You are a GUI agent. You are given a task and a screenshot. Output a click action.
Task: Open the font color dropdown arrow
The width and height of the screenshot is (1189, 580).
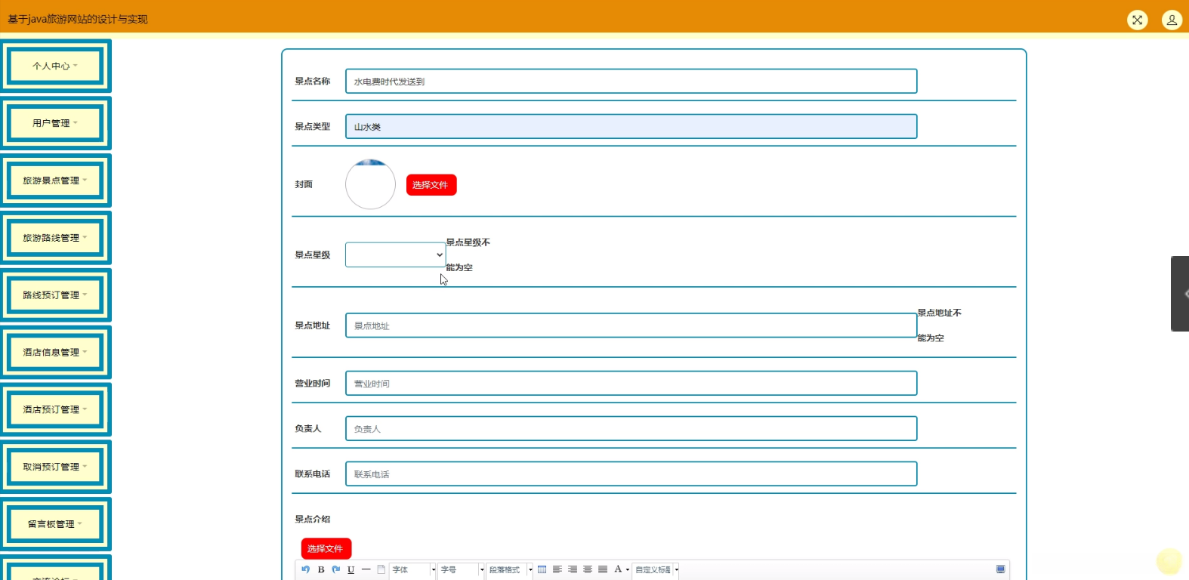pos(628,570)
